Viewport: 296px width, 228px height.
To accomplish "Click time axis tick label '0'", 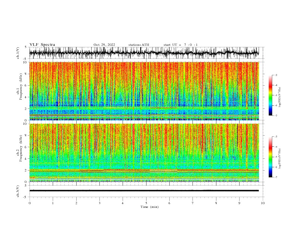I will pos(30,203).
